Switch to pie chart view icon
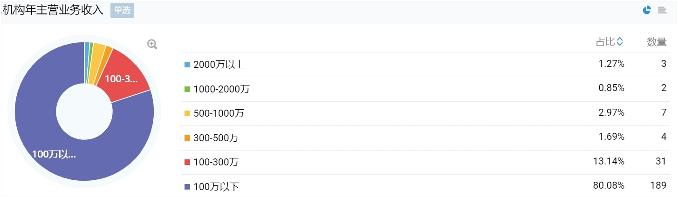Screen dimensions: 678x197 [x=647, y=10]
